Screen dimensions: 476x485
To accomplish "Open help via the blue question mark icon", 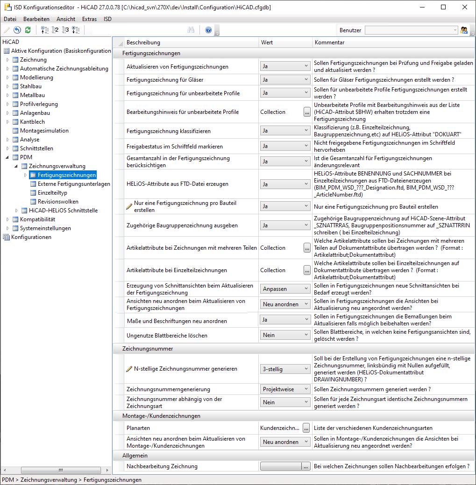I will [x=208, y=30].
